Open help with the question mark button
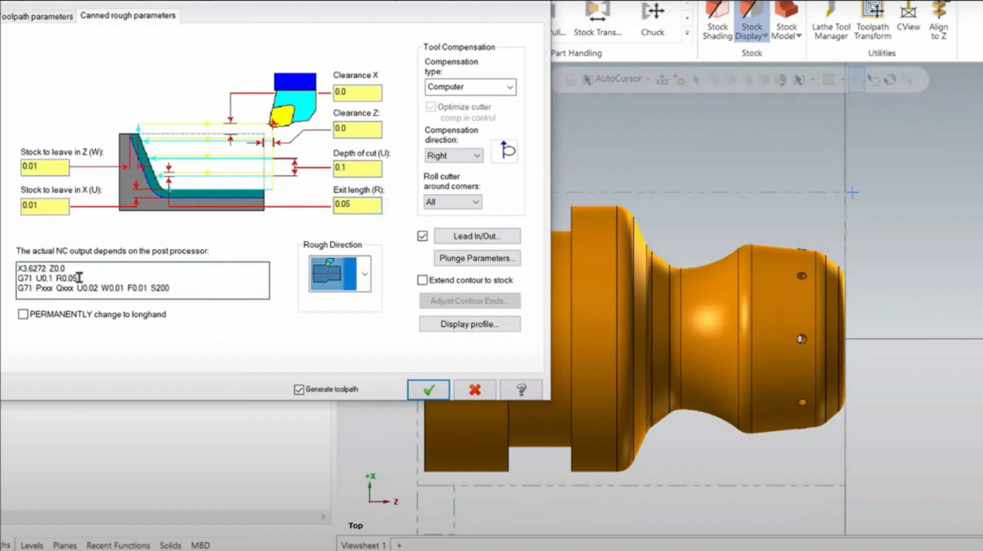Image resolution: width=983 pixels, height=551 pixels. tap(521, 390)
